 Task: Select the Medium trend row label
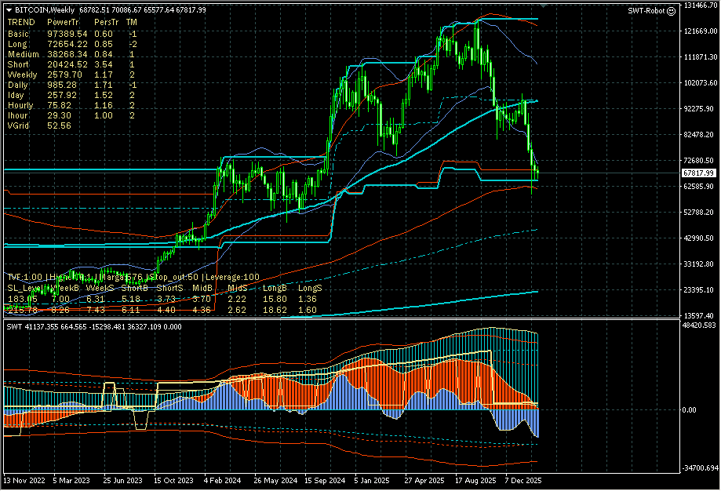tap(24, 54)
